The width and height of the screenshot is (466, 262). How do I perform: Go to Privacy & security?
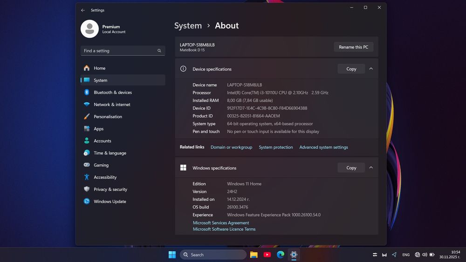pos(123,189)
